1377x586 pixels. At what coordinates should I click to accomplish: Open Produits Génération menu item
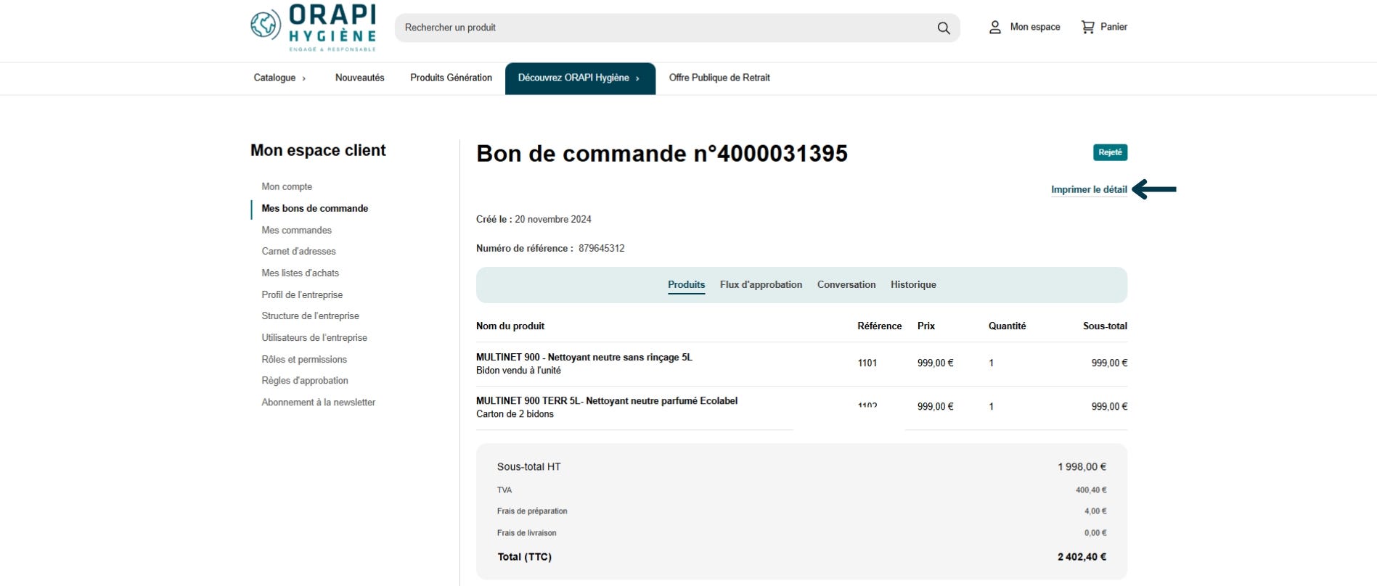pyautogui.click(x=451, y=78)
